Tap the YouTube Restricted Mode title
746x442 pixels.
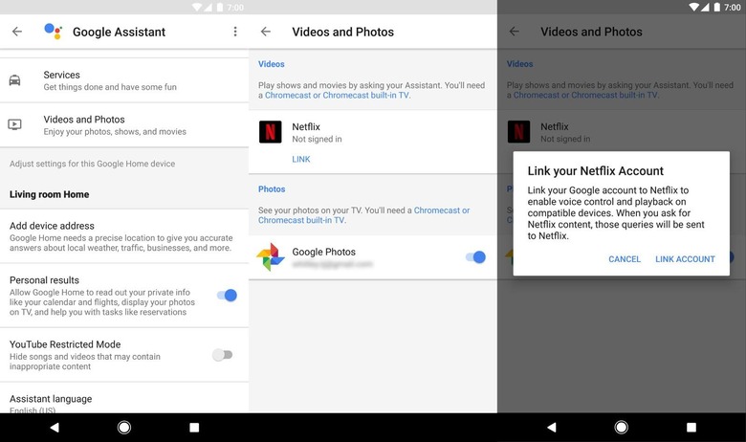pyautogui.click(x=65, y=344)
